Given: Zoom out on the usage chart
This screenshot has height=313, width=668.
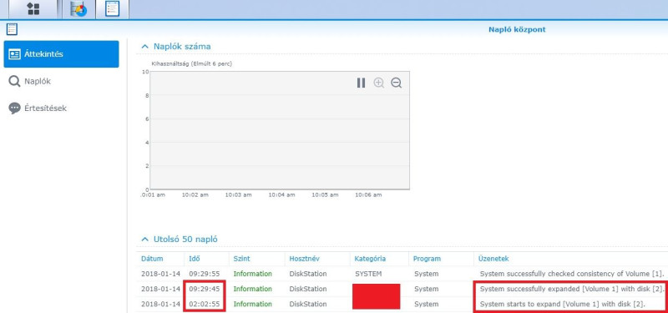Looking at the screenshot, I should pos(396,83).
